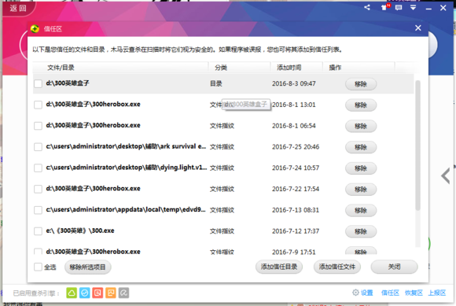Click the orange engine icon
The height and width of the screenshot is (306, 456).
click(111, 293)
